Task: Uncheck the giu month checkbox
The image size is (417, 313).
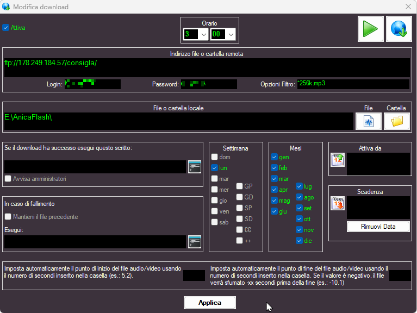Action: coord(274,211)
